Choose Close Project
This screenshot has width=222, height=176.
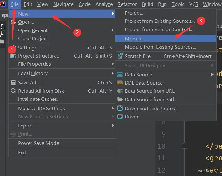click(62, 39)
